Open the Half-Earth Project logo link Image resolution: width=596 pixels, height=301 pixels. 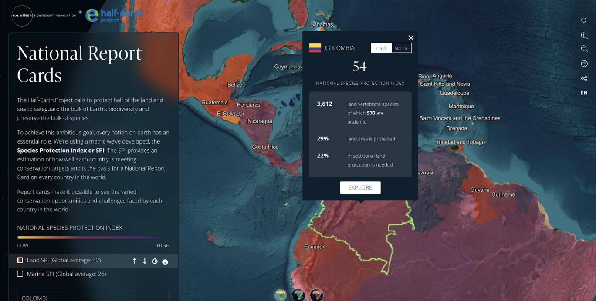click(x=115, y=15)
